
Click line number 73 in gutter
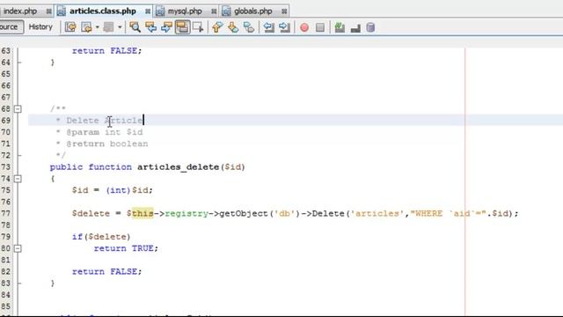point(6,167)
